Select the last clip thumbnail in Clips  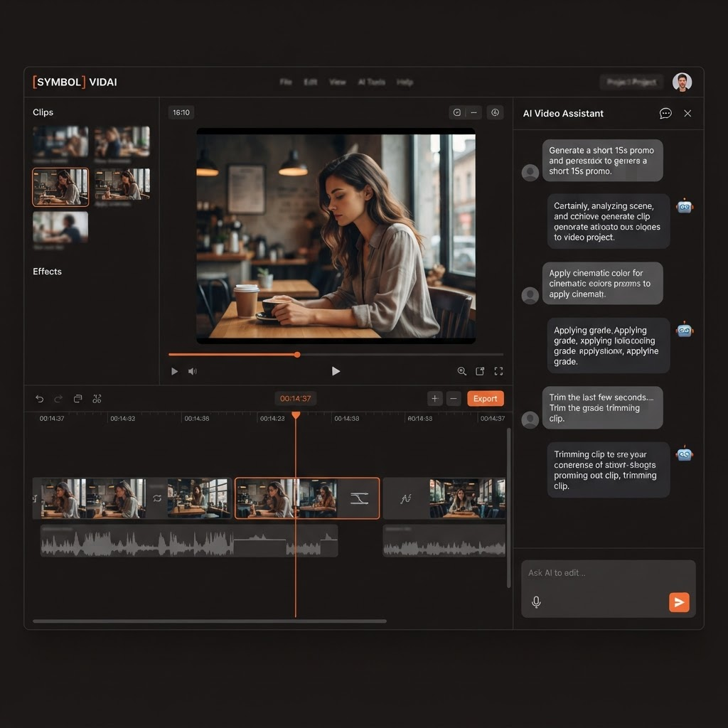(60, 227)
